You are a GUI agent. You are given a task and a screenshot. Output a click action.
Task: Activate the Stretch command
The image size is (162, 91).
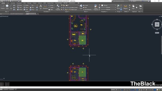pyautogui.click(x=20, y=10)
